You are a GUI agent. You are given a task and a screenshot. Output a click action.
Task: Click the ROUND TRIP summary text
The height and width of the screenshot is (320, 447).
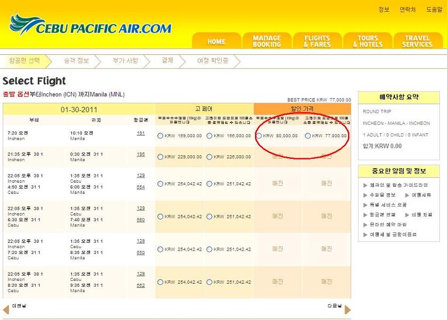377,112
